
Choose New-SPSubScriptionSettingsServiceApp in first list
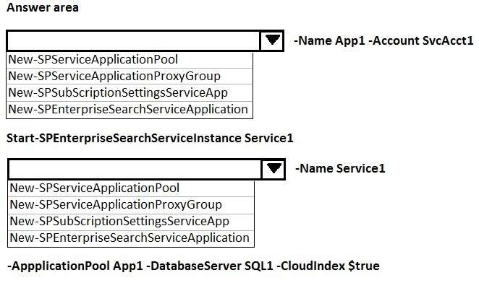130,92
